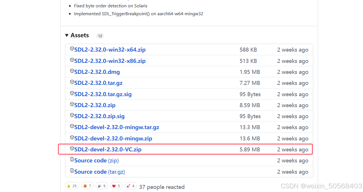Click the 8.59 MB size text
Screen dimensions: 363x192
pos(250,105)
